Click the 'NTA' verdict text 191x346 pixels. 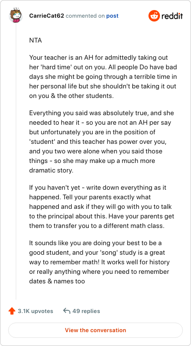click(35, 41)
